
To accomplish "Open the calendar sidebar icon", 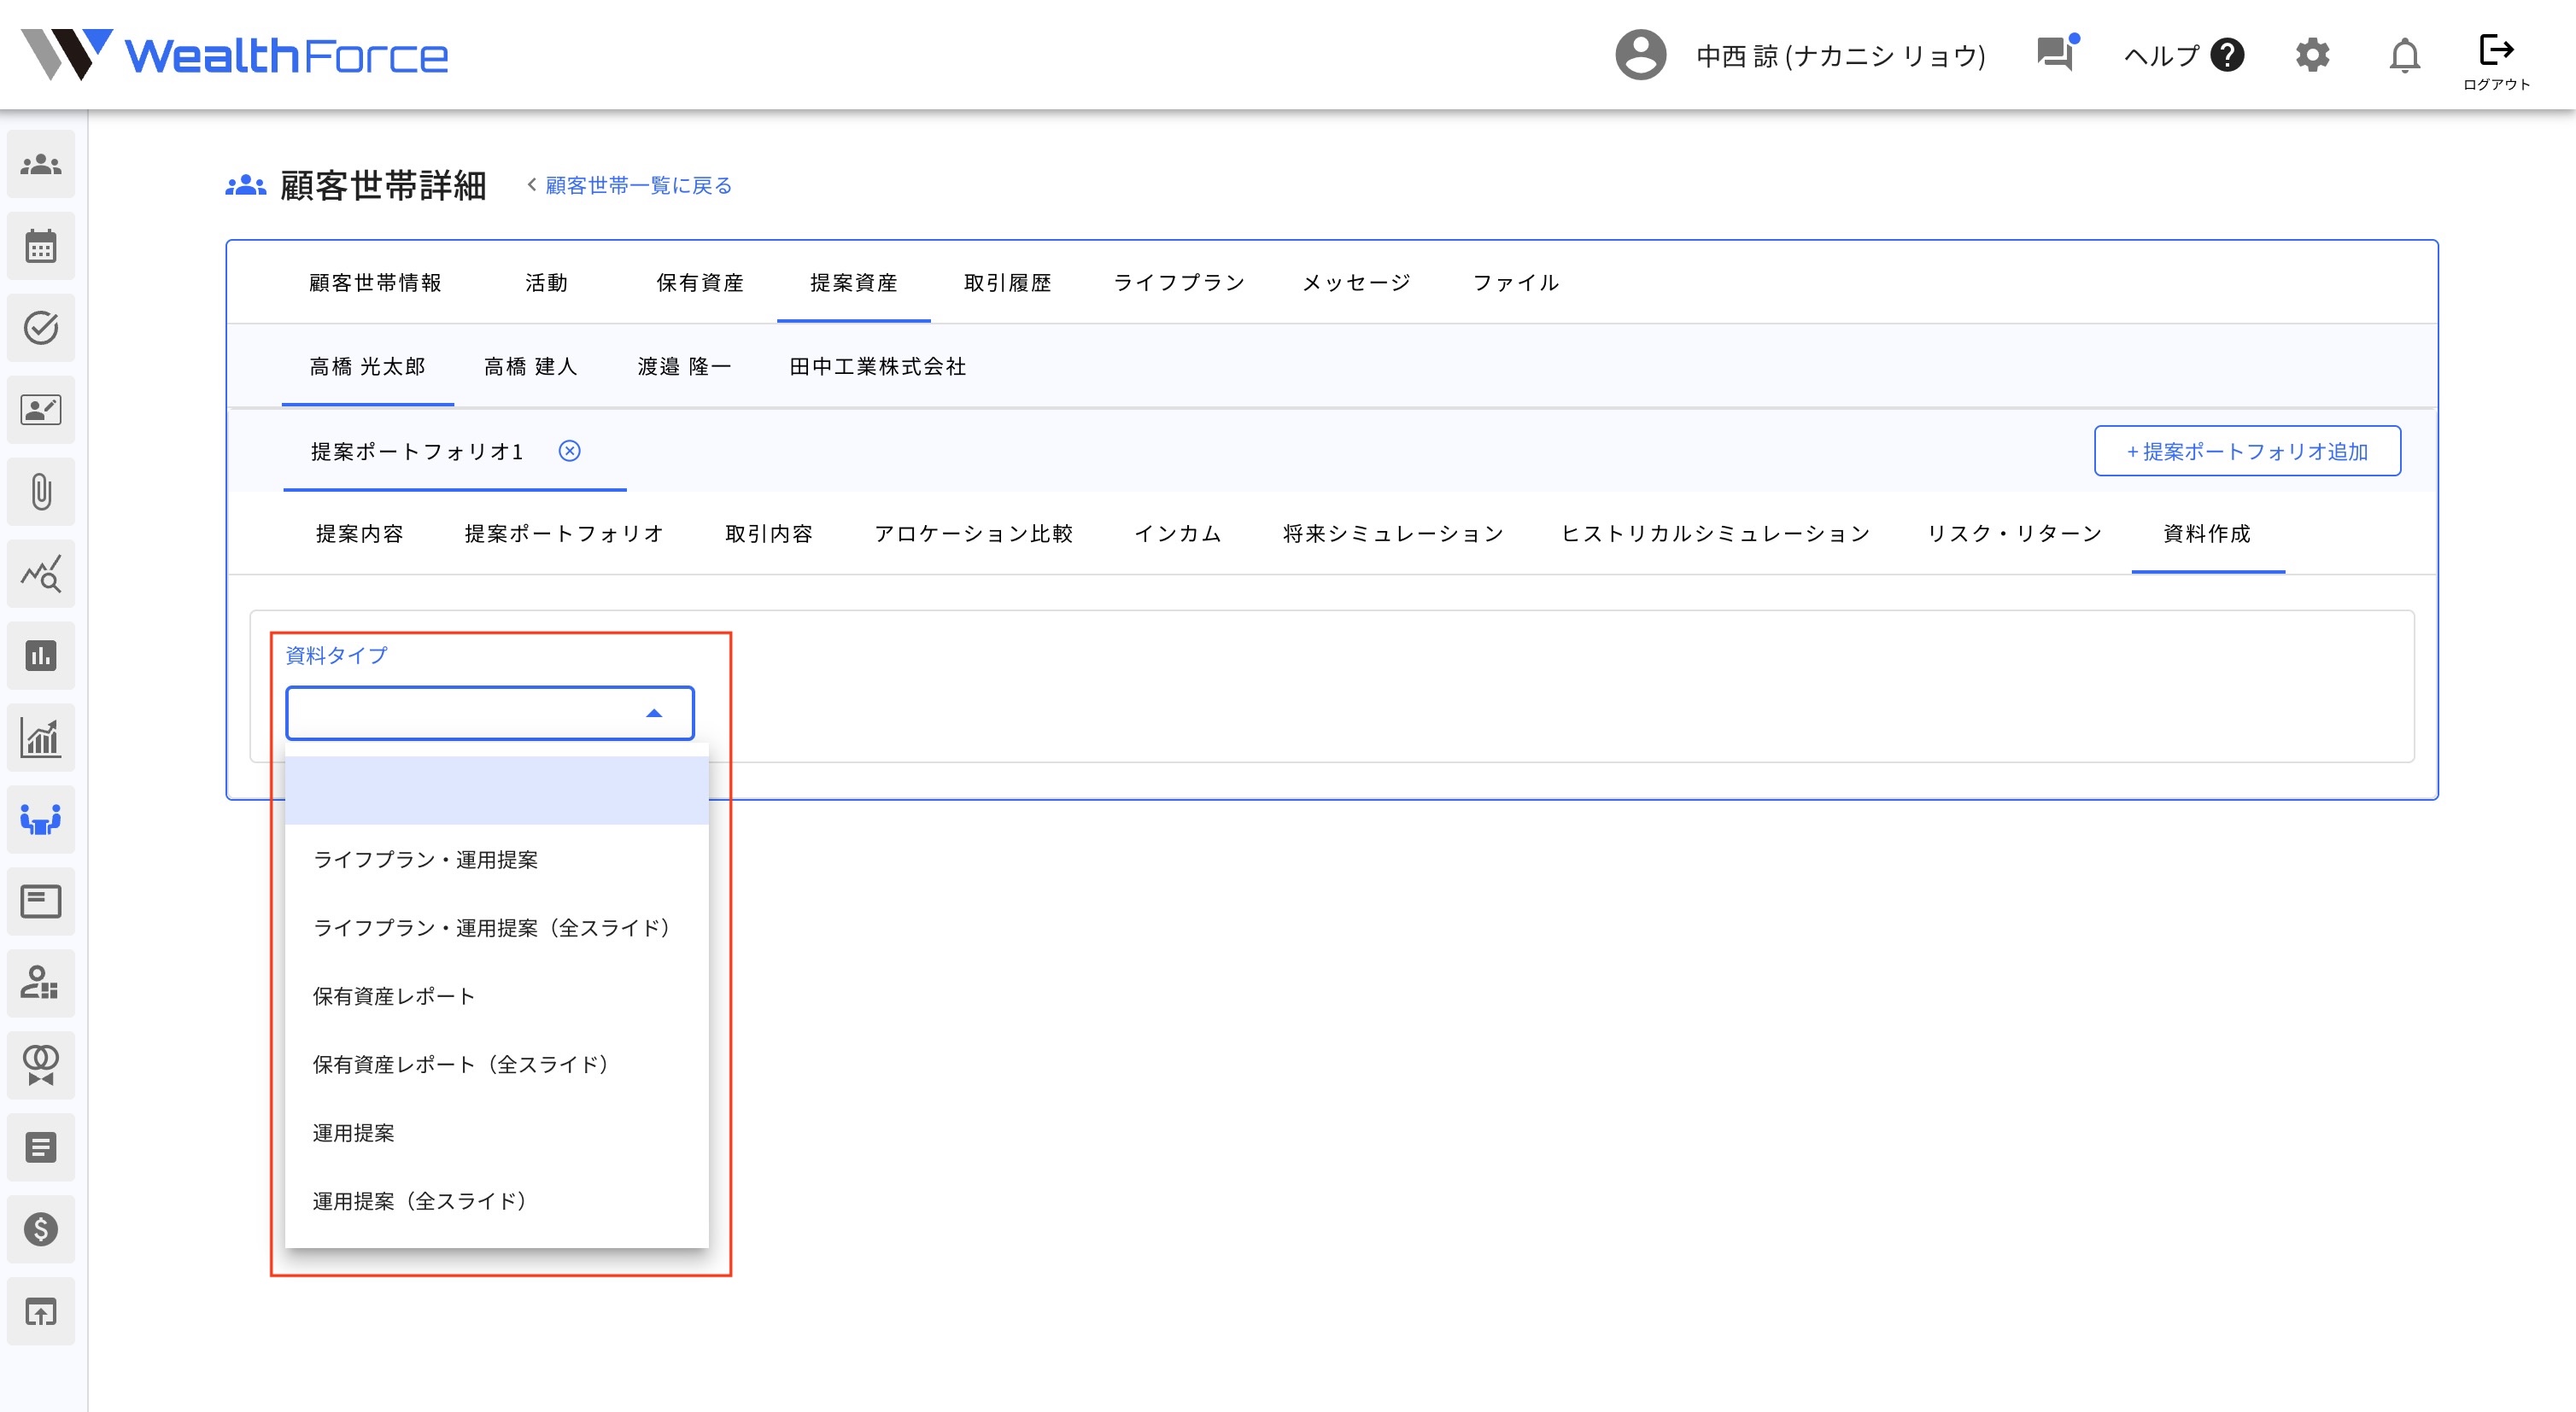I will 41,246.
